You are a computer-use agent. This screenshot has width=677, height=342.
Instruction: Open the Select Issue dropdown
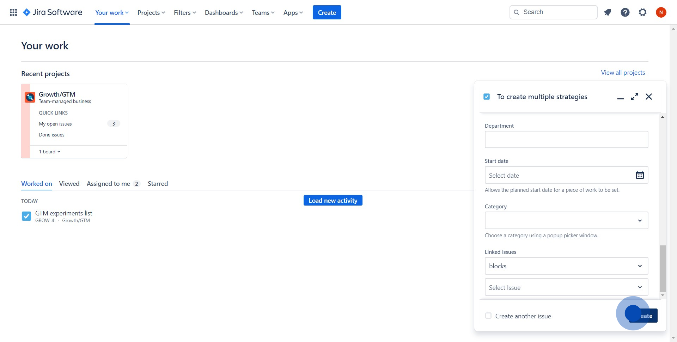[566, 287]
